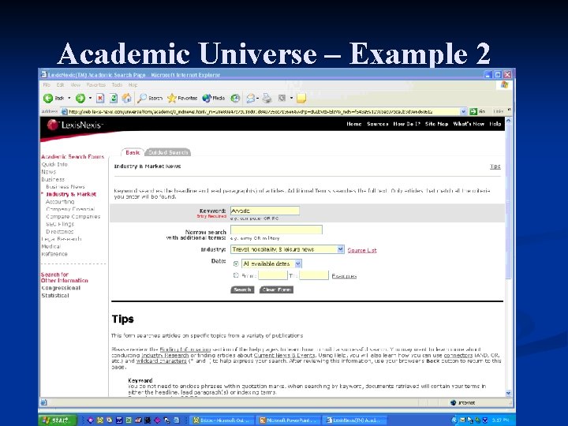Expand the Edit options dropdown arrow
This screenshot has width=568, height=426.
(291, 98)
